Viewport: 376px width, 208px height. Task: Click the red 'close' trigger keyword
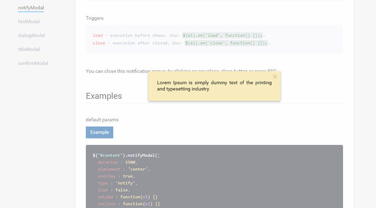point(99,43)
